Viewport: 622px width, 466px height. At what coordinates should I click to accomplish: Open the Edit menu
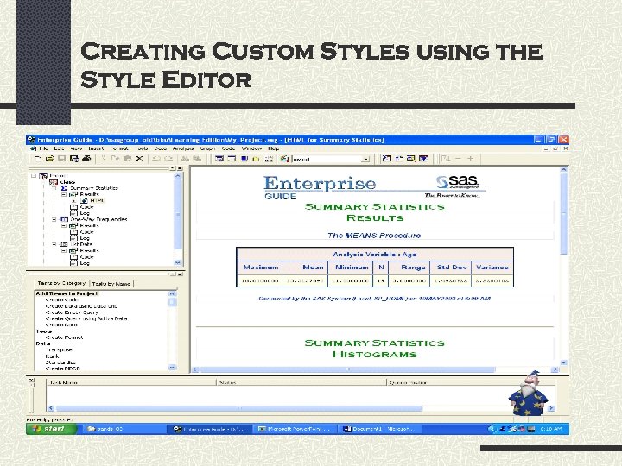[x=59, y=148]
